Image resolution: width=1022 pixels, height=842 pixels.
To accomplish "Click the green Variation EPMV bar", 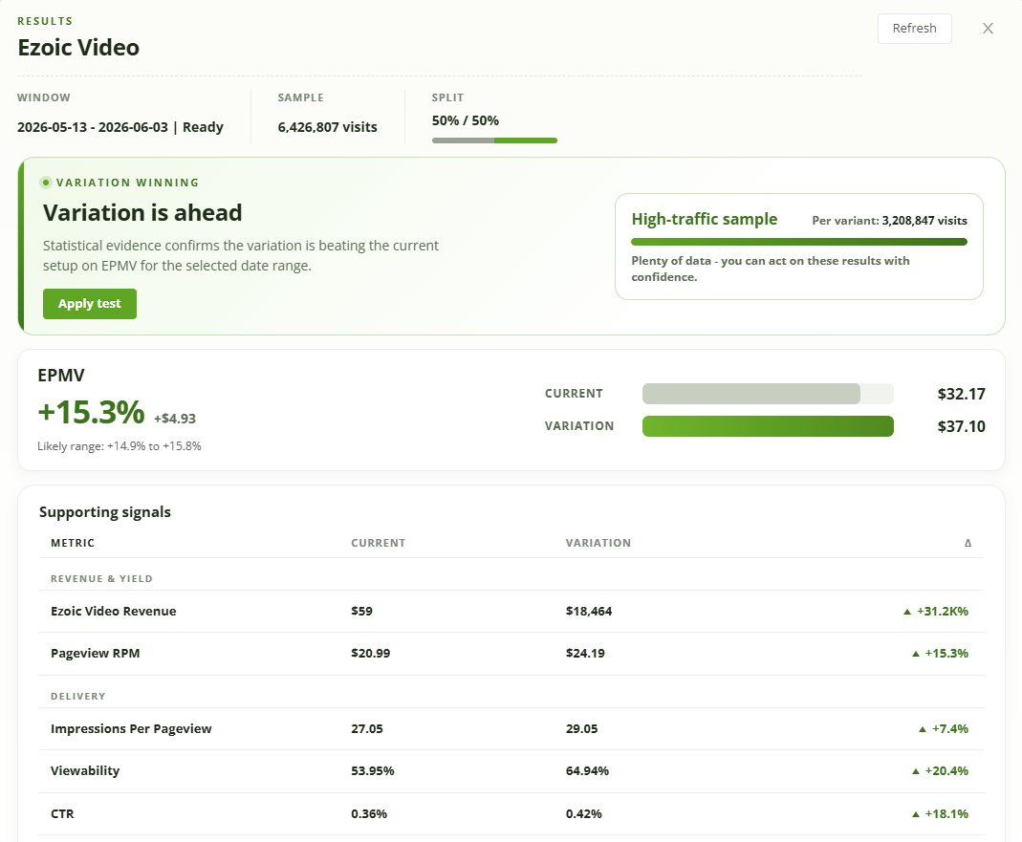I will point(768,426).
